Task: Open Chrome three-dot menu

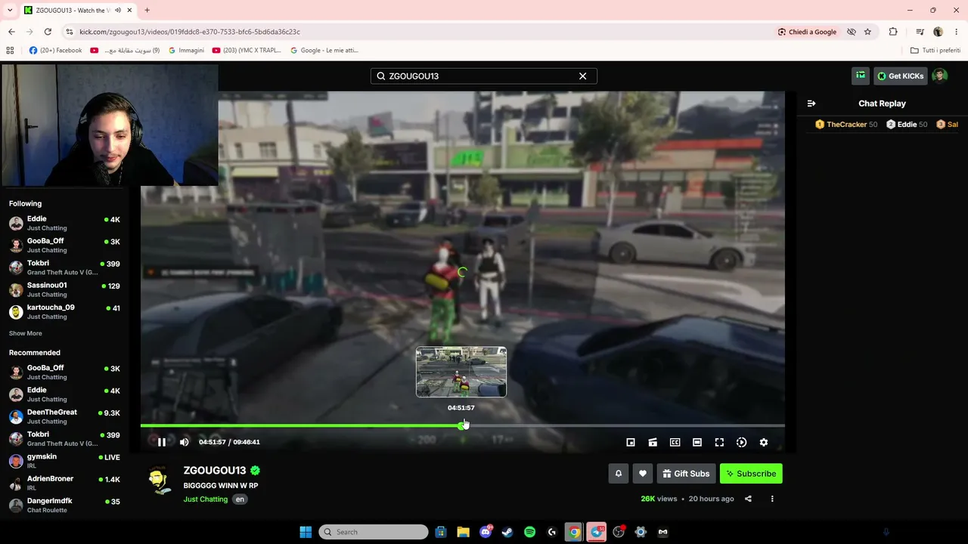Action: click(x=957, y=32)
